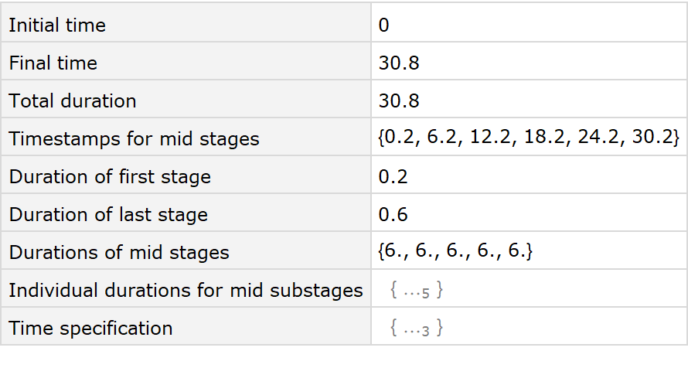Viewport: 688px width, 368px height.
Task: Click the Initial time label
Action: coord(57,26)
